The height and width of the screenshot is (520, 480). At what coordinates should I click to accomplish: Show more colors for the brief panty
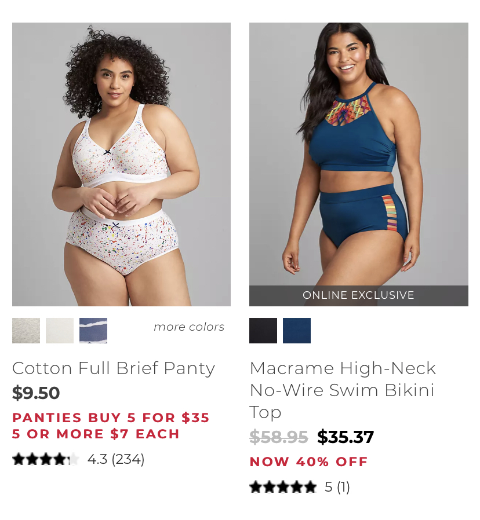(189, 327)
